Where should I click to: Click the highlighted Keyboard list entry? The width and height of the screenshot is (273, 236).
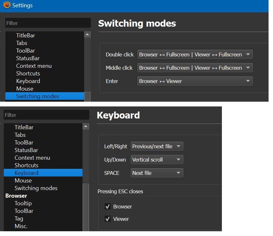coord(26,173)
